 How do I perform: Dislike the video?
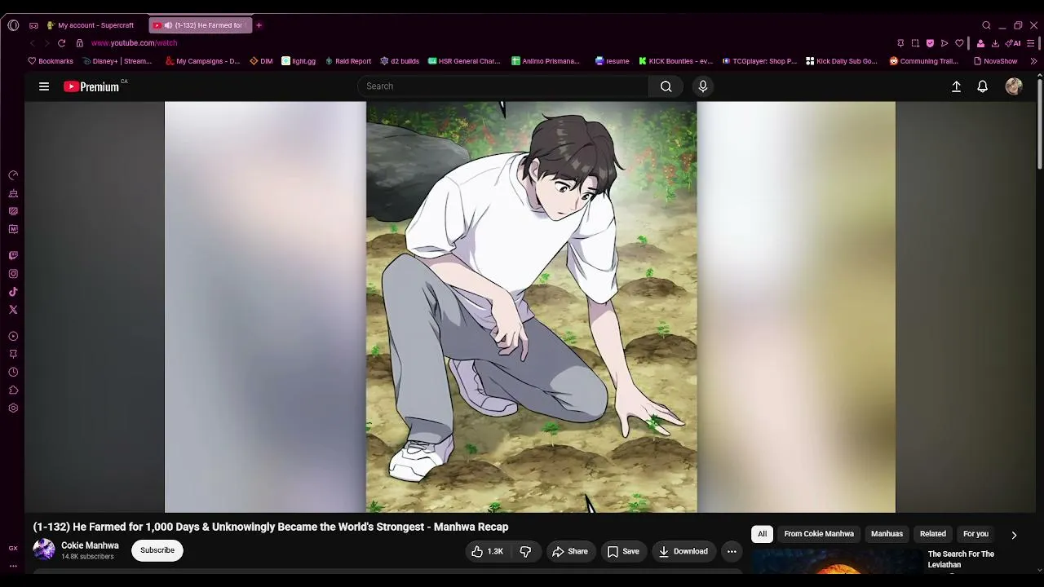click(x=525, y=552)
